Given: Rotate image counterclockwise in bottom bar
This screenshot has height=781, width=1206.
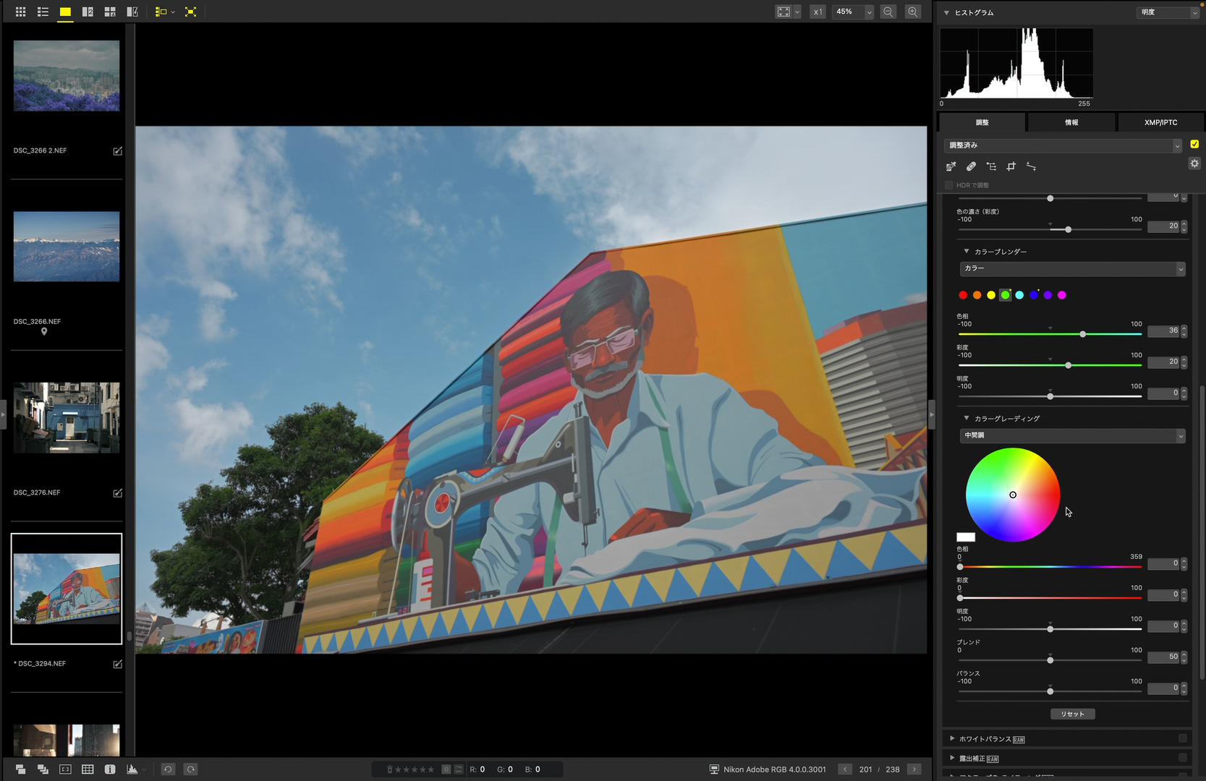Looking at the screenshot, I should point(168,769).
